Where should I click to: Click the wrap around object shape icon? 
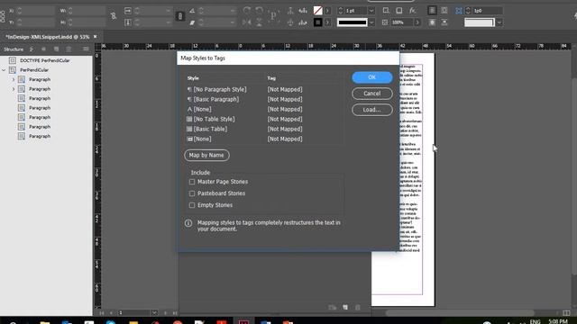[433, 22]
